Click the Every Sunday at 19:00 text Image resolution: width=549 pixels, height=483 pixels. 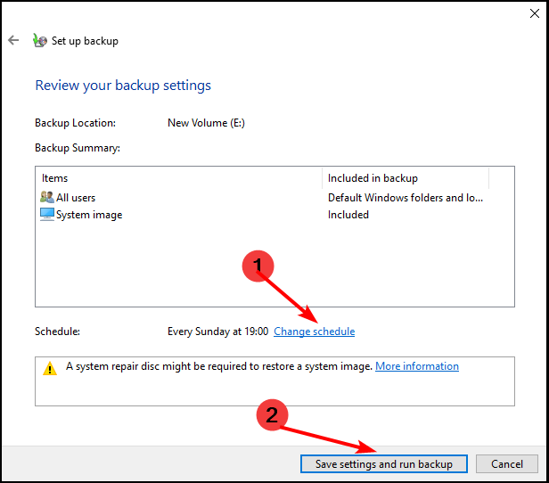coord(217,332)
